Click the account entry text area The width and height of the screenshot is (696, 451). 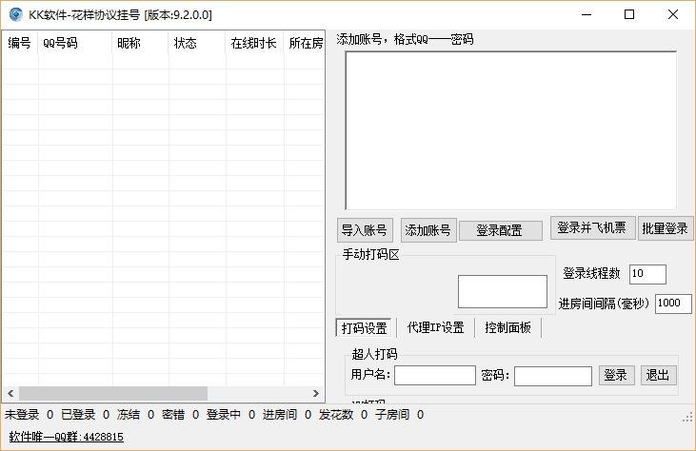510,129
